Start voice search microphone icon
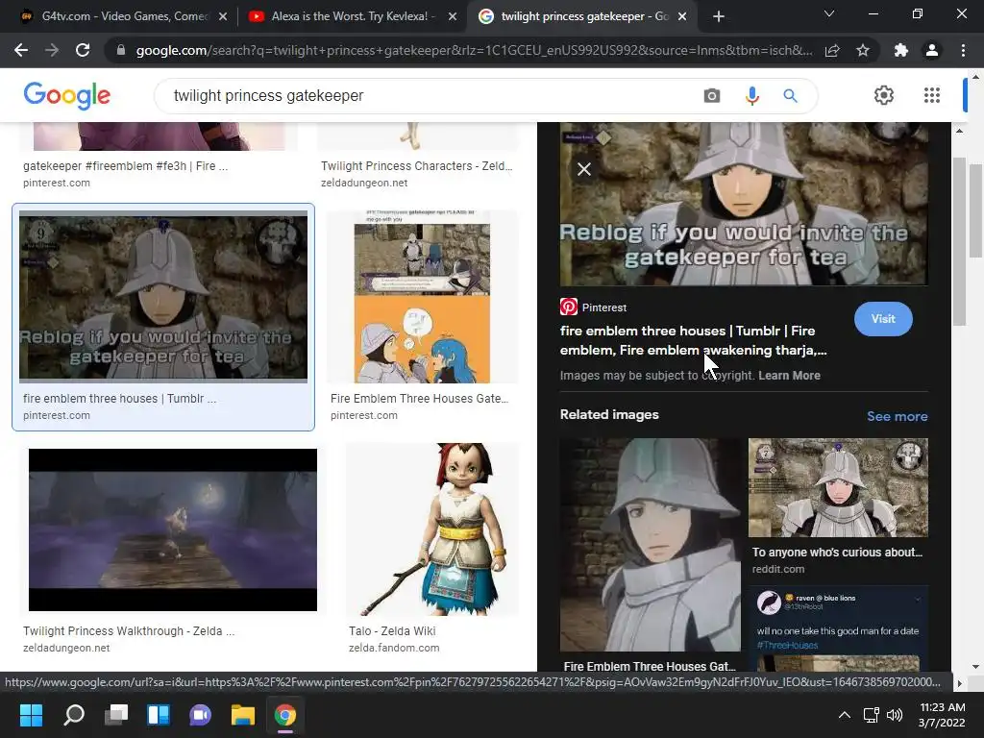The image size is (984, 738). click(x=751, y=96)
